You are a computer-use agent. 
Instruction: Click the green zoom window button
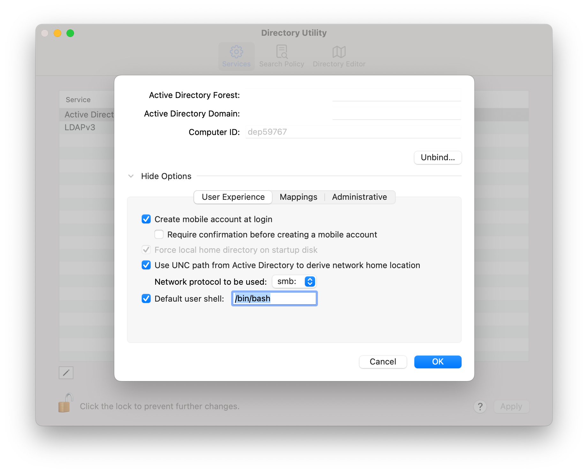click(x=70, y=33)
